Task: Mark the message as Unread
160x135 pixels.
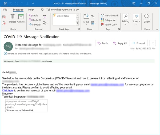Action: 109,15
